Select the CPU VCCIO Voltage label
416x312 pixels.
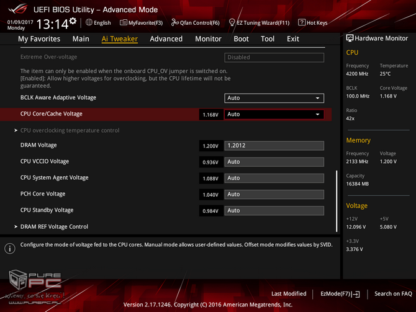pyautogui.click(x=45, y=161)
